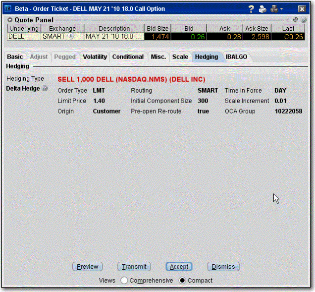Open the dropdown arrow beside the blocks icon
The width and height of the screenshot is (315, 292).
click(x=281, y=9)
